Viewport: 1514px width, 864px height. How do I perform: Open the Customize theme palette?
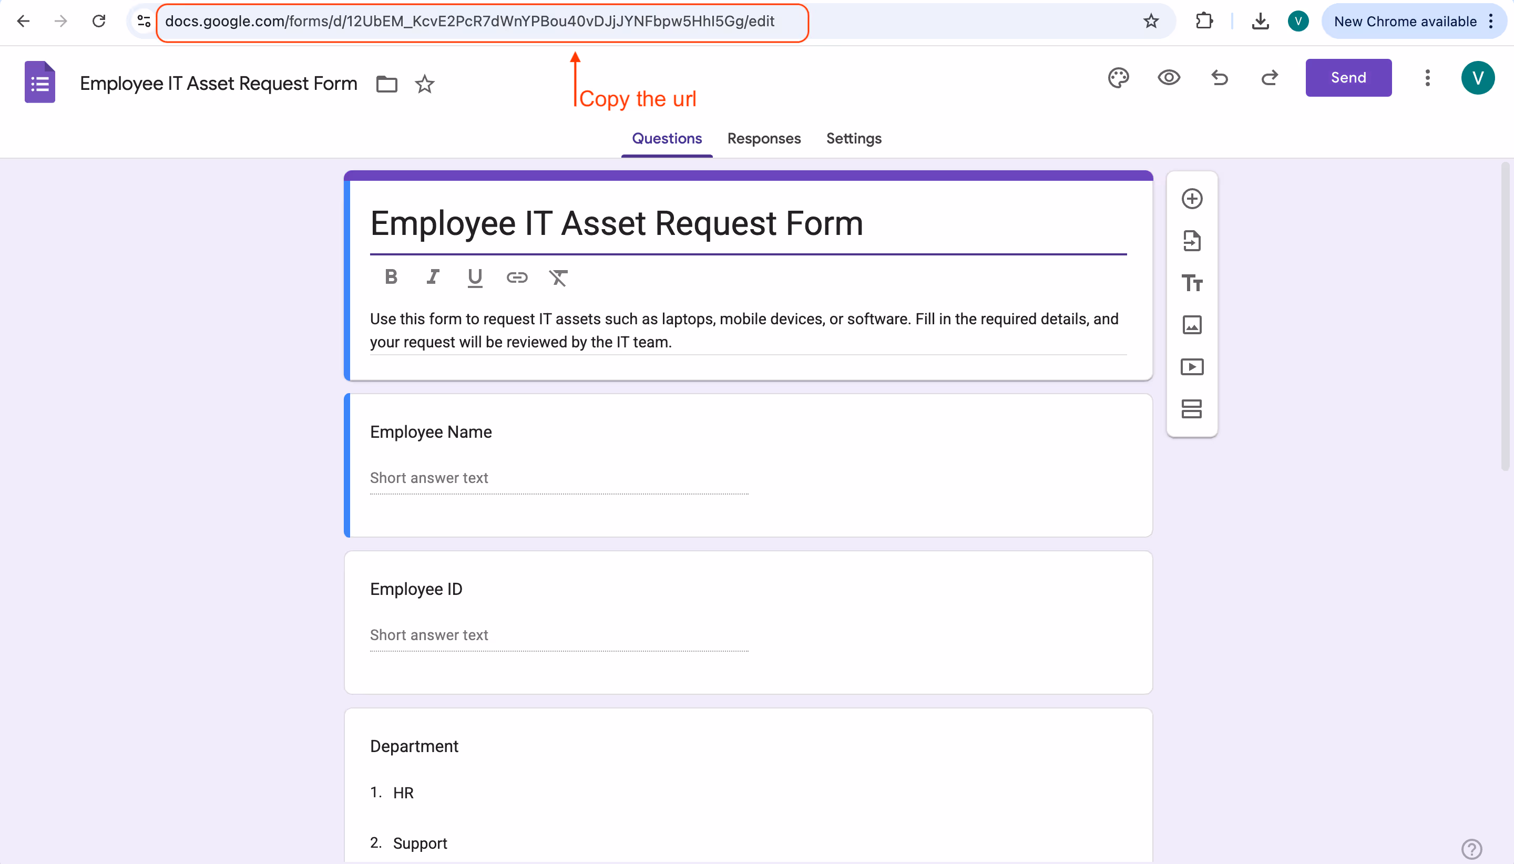click(x=1118, y=78)
